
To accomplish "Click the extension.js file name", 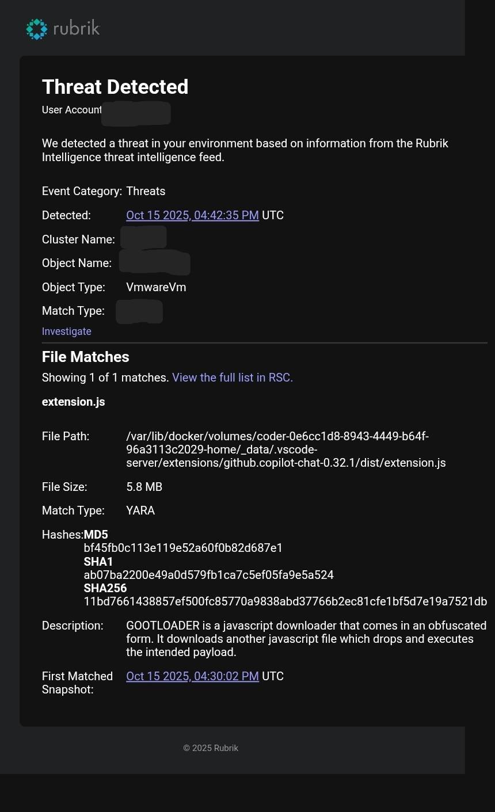I will tap(73, 402).
